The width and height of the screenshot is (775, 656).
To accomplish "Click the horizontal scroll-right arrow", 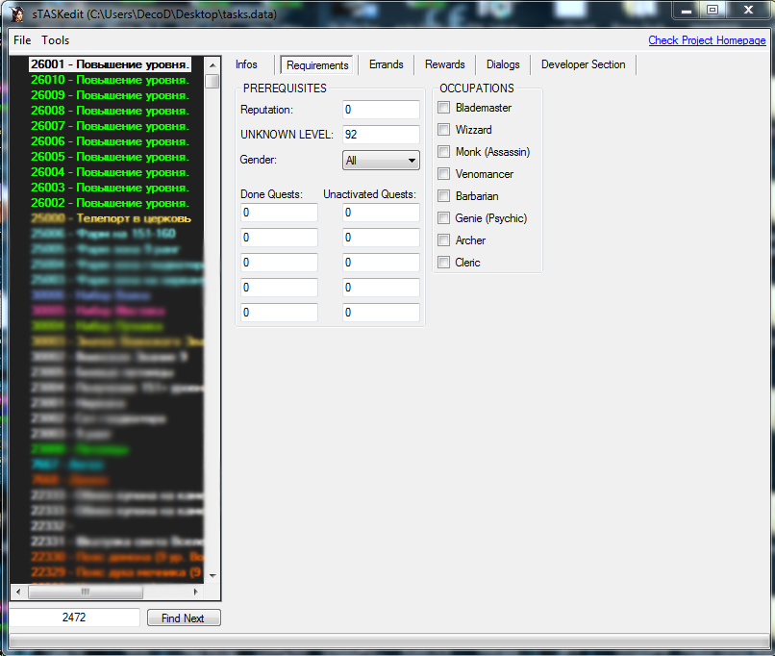I will [x=198, y=592].
